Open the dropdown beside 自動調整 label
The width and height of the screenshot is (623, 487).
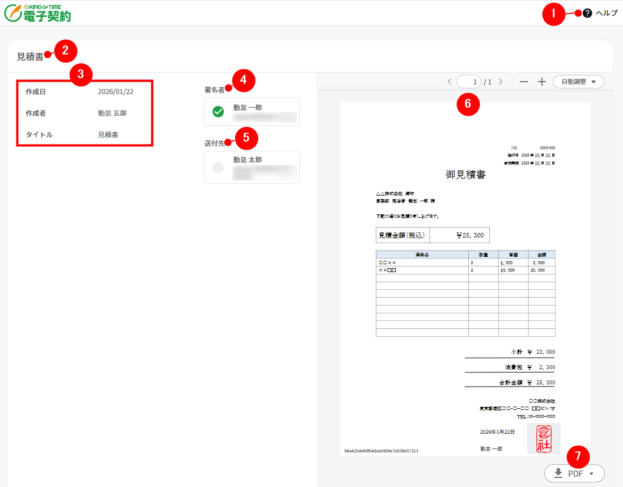(592, 81)
